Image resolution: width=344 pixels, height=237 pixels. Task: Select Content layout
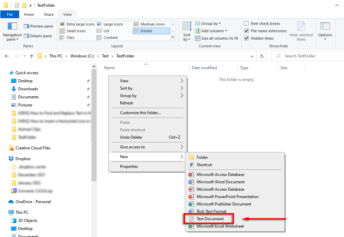[107, 38]
